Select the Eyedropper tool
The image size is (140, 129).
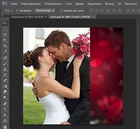(x=5, y=52)
